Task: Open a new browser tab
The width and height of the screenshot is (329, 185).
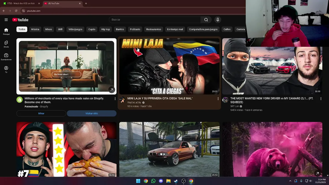Action: pyautogui.click(x=86, y=3)
